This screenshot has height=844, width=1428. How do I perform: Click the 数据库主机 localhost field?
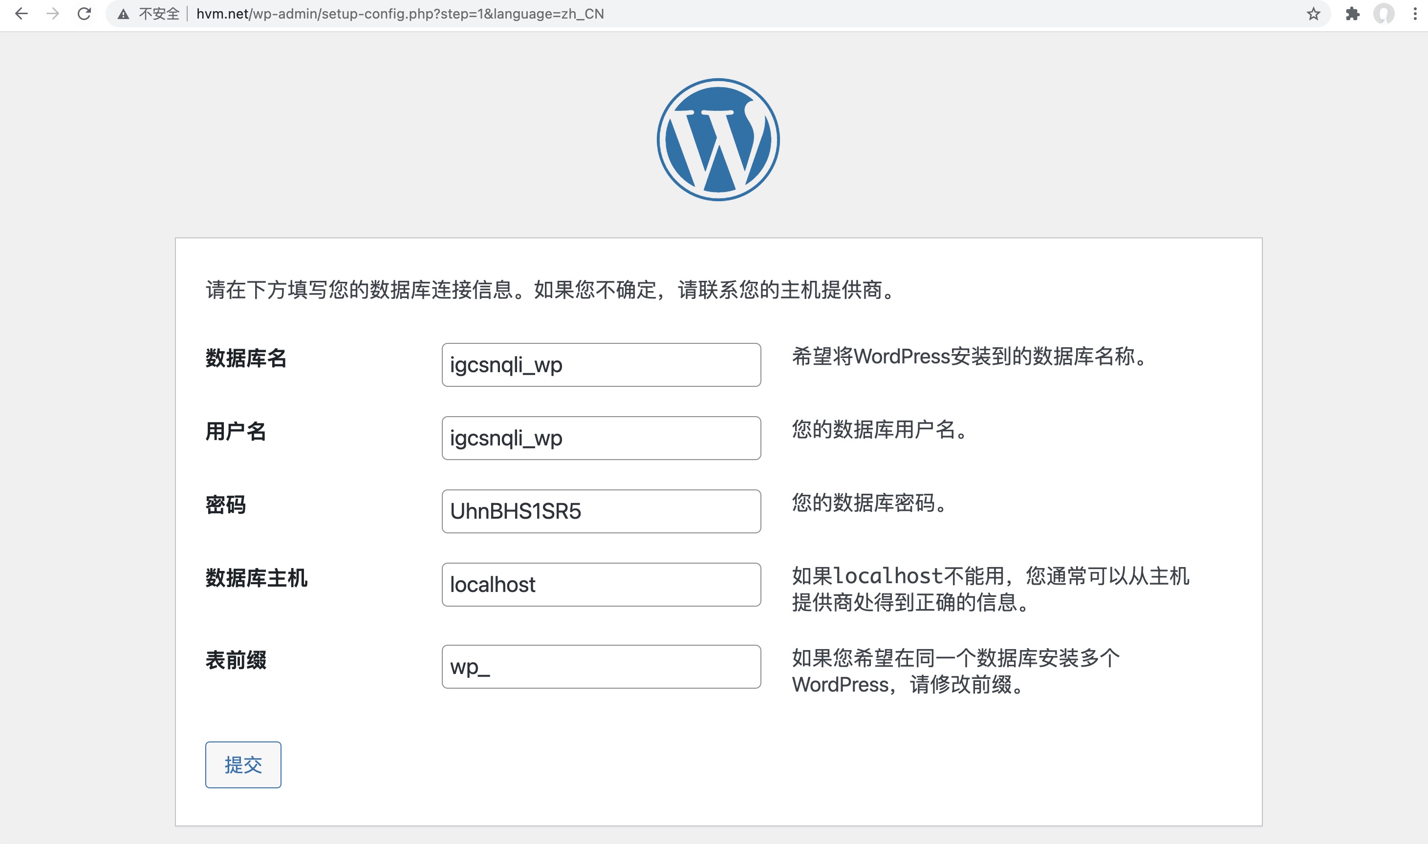coord(601,585)
